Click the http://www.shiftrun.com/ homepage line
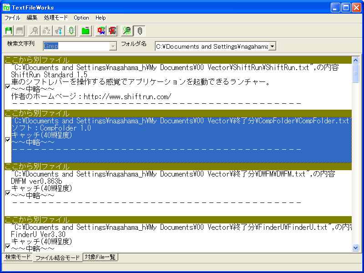Viewport: 364px width, 273px height. pos(91,96)
